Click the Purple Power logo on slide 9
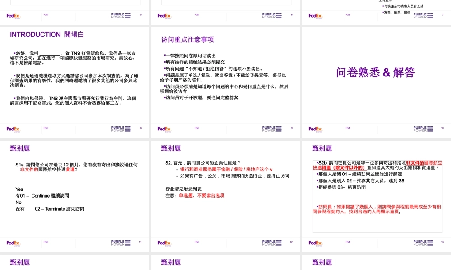Image resolution: width=451 pixels, height=270 pixels. (x=272, y=129)
